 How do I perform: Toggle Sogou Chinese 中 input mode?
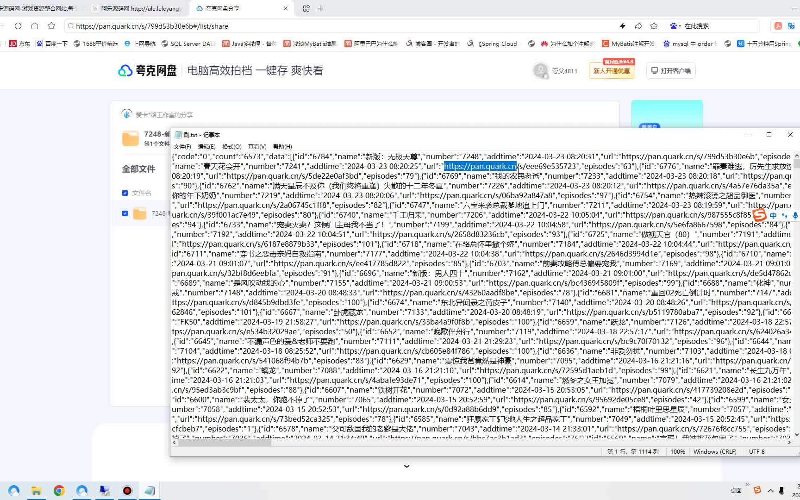773,215
